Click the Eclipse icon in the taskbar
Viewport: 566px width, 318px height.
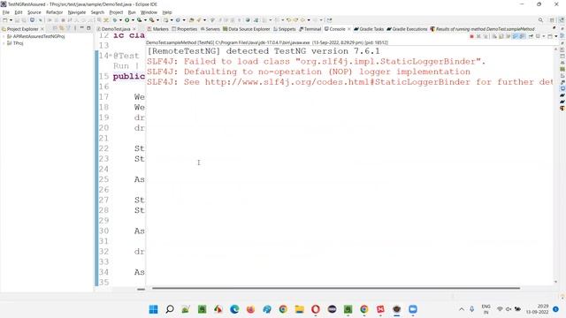coord(332,309)
